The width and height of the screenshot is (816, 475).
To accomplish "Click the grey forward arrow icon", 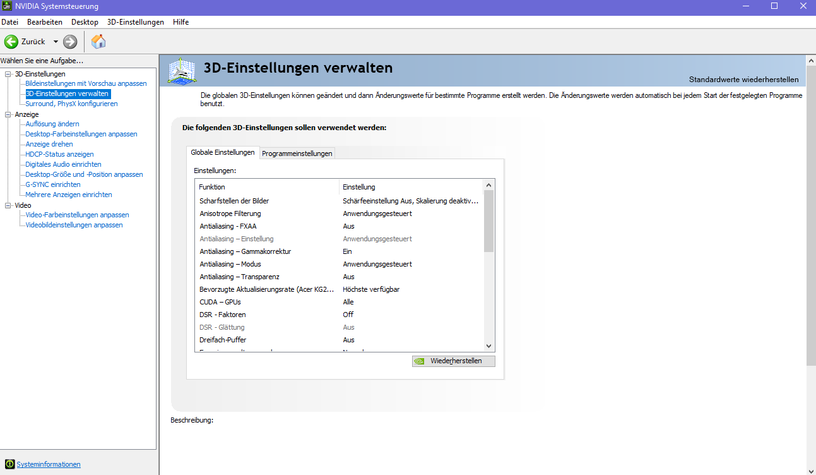I will click(70, 42).
